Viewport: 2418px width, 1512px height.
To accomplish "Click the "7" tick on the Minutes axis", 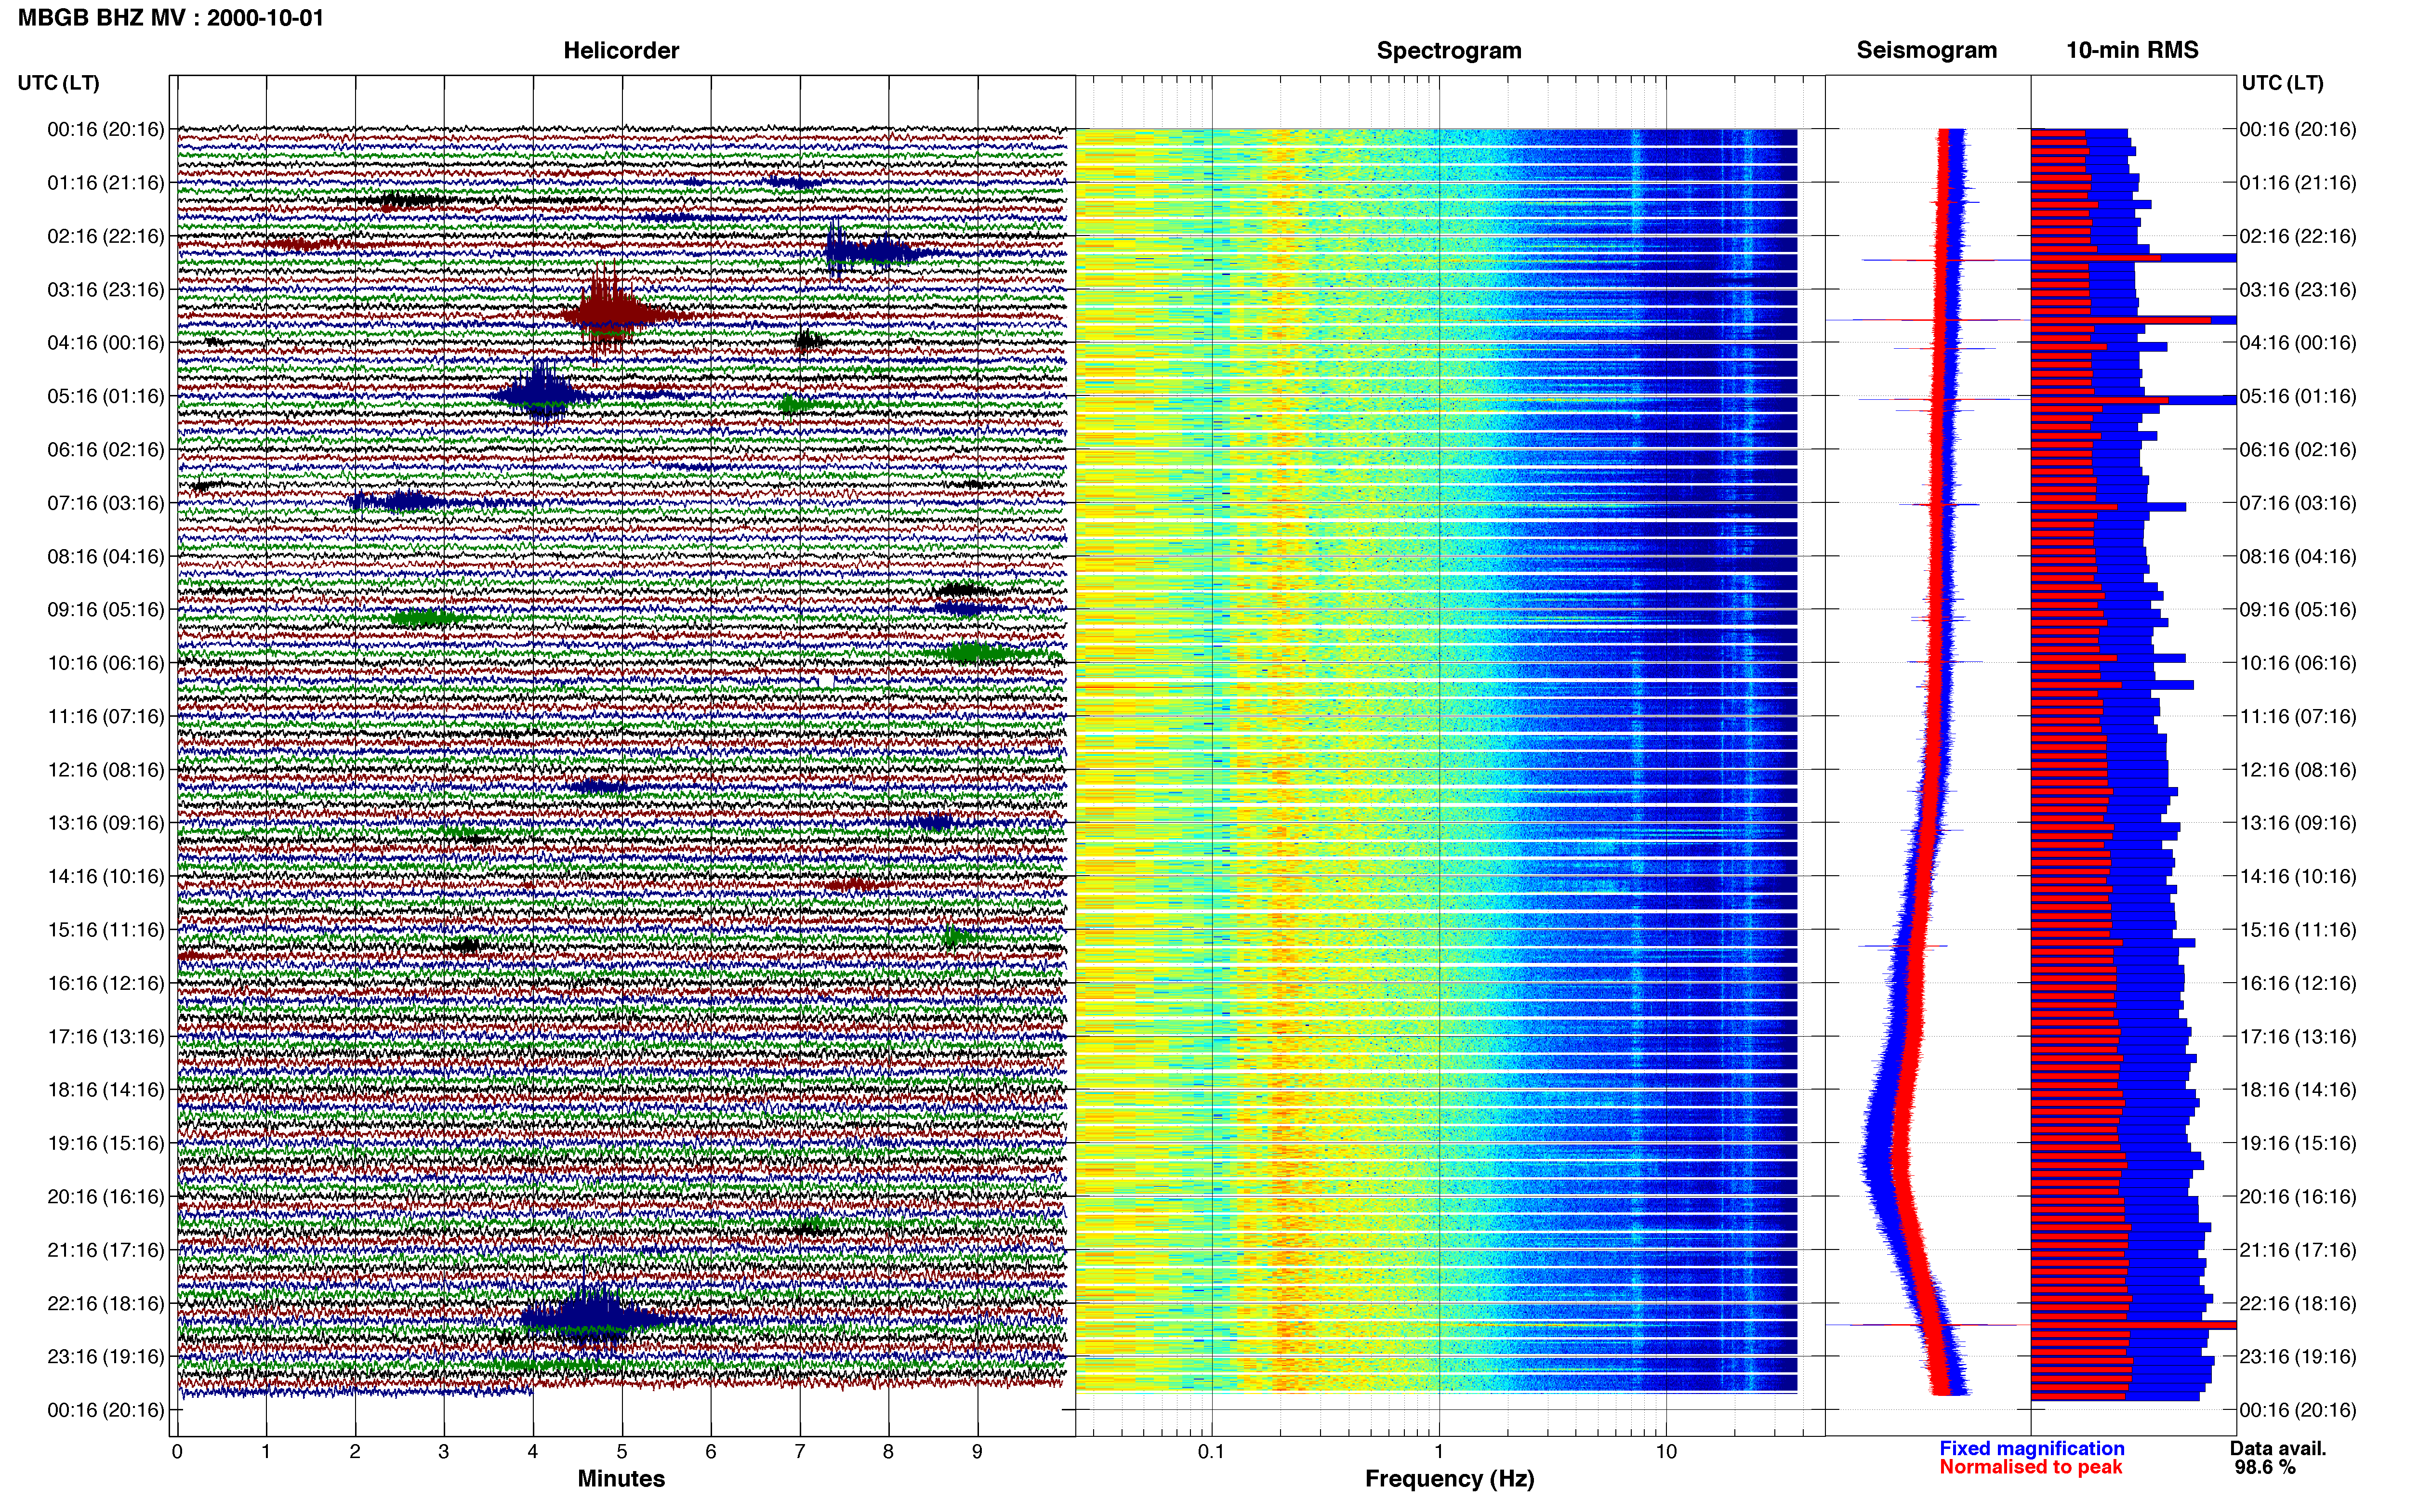I will click(800, 1451).
